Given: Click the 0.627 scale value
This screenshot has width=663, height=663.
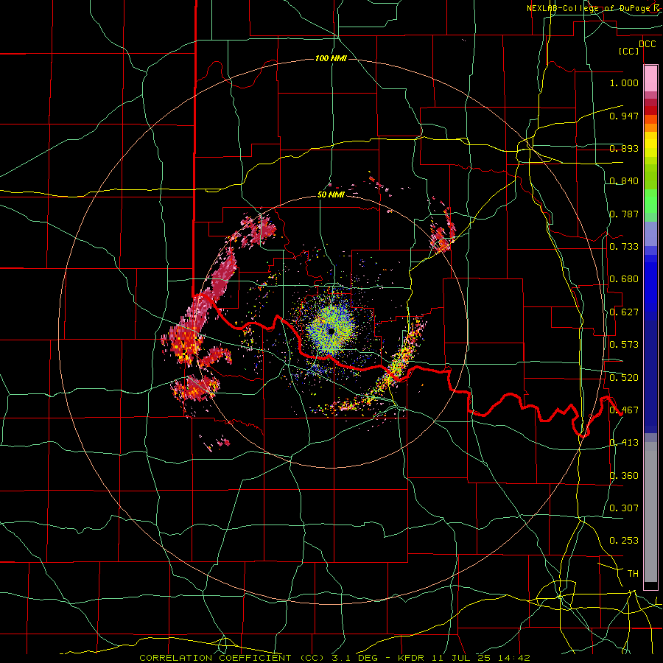Looking at the screenshot, I should pyautogui.click(x=624, y=312).
